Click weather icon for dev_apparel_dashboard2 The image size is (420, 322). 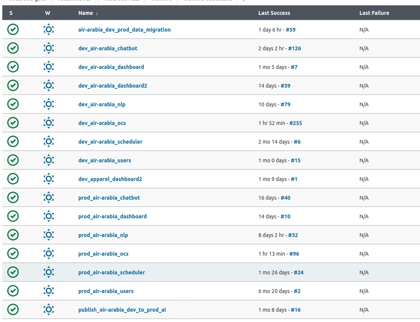coord(48,179)
